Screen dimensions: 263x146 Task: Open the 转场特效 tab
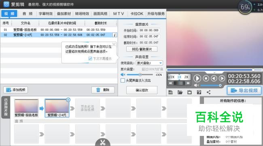coord(82,14)
